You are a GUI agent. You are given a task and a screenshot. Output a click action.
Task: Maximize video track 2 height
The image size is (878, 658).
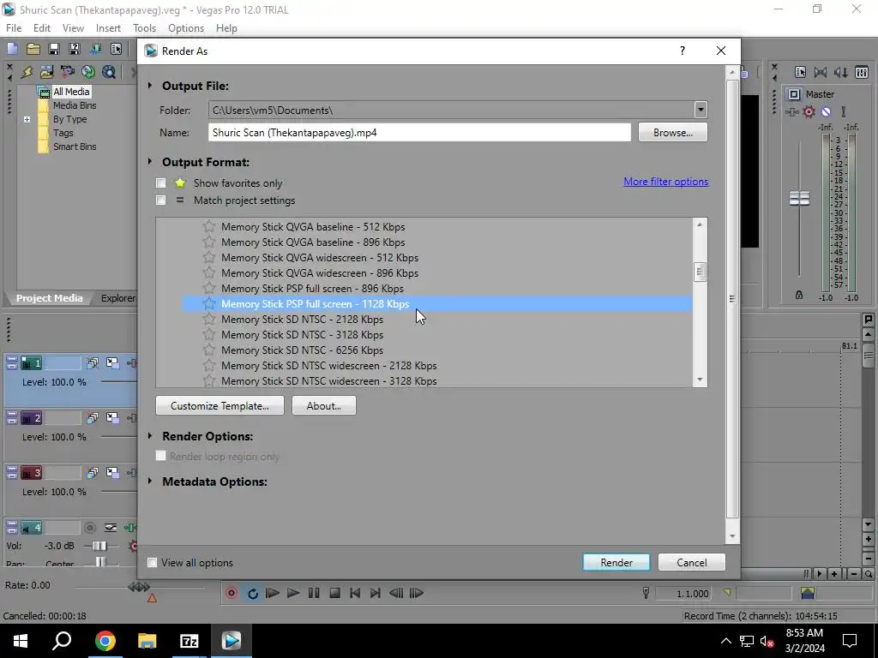(12, 421)
